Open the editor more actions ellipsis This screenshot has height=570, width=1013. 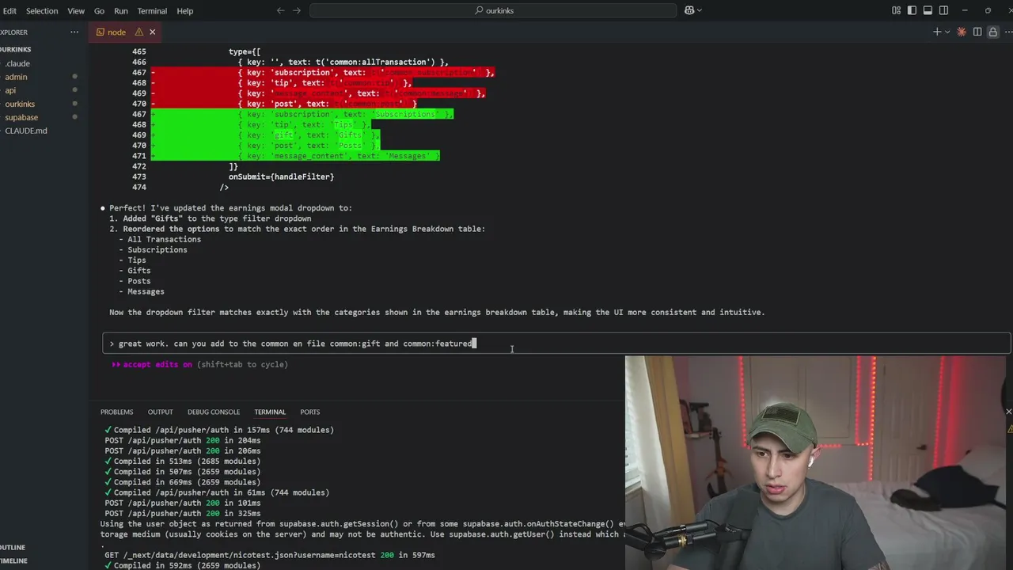coord(1008,32)
